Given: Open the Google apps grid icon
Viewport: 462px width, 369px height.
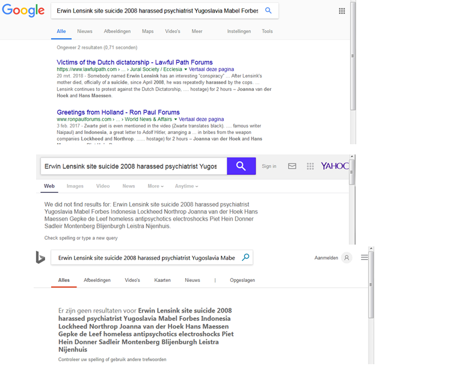Looking at the screenshot, I should 342,11.
